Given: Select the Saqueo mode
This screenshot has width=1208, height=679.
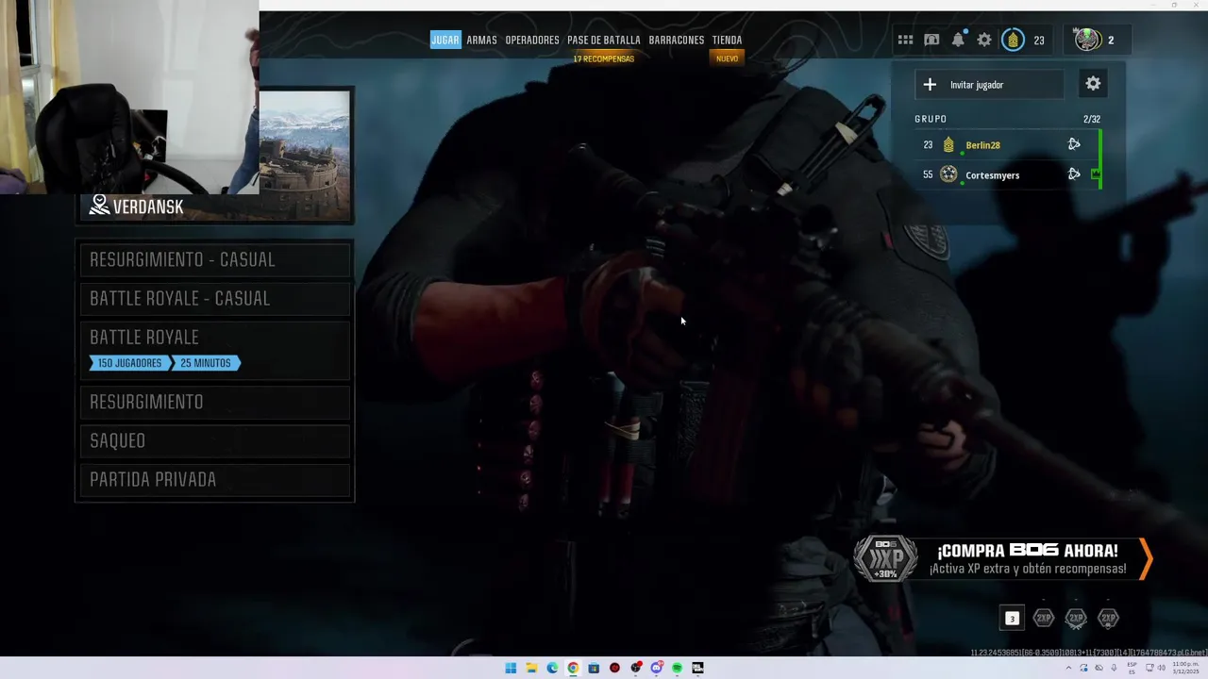Looking at the screenshot, I should coord(215,440).
